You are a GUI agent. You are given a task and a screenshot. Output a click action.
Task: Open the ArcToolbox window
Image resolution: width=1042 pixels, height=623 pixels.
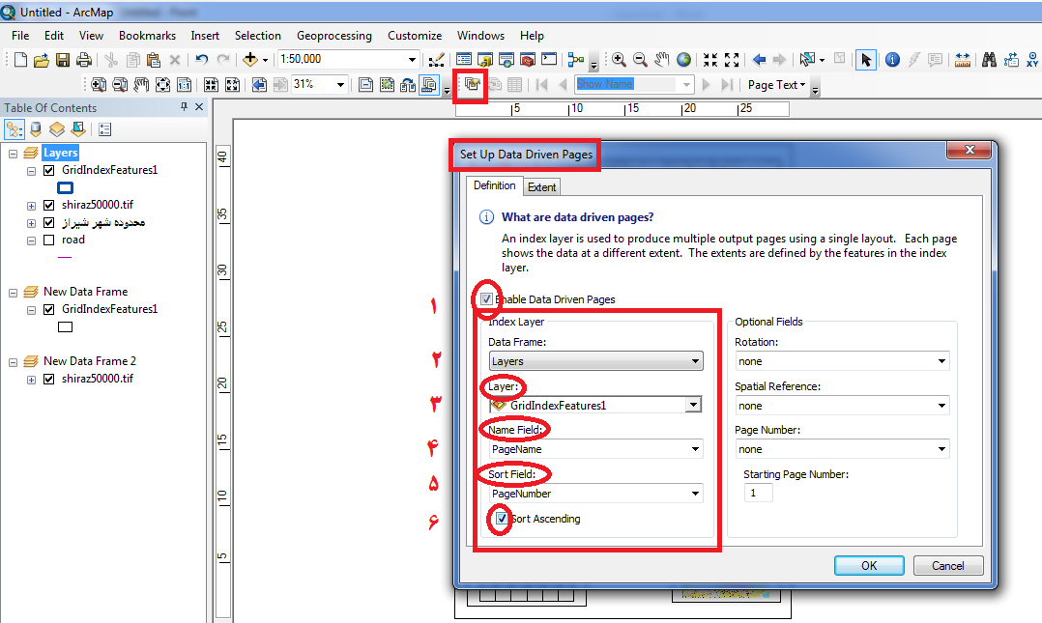[x=528, y=60]
